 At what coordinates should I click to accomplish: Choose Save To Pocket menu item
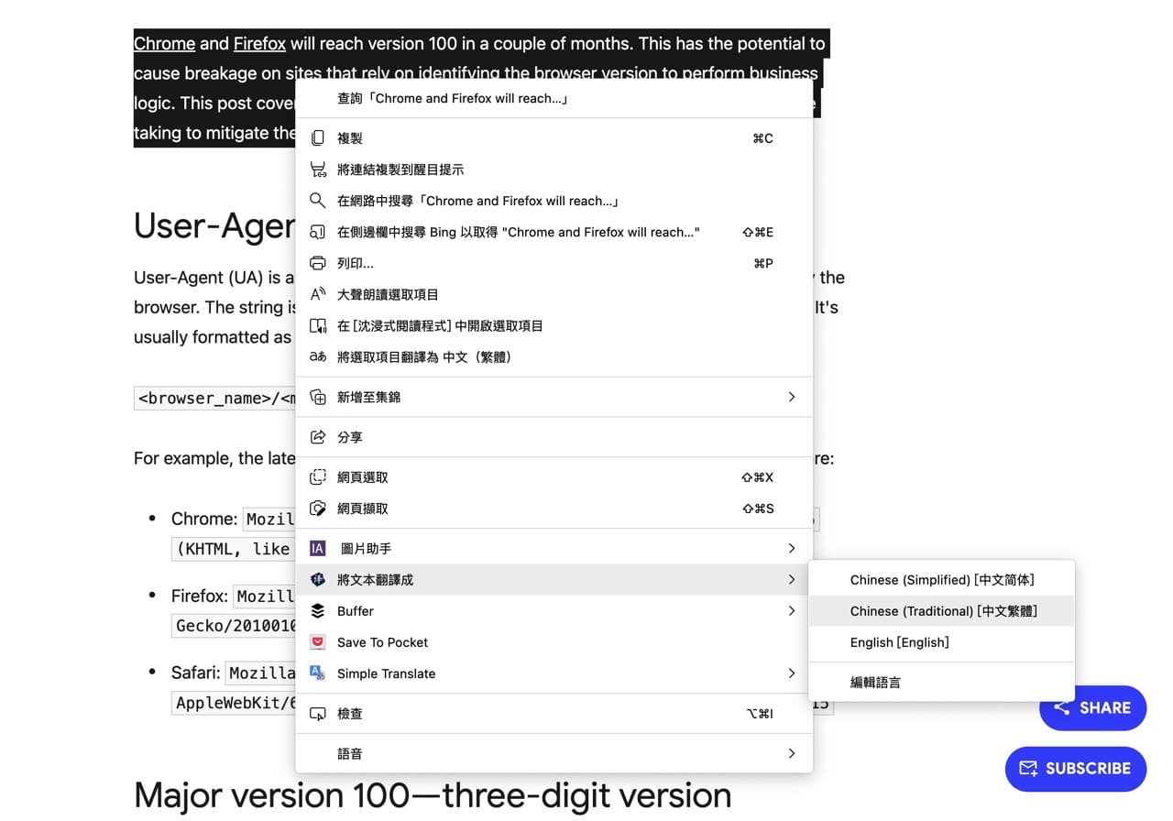click(x=554, y=642)
